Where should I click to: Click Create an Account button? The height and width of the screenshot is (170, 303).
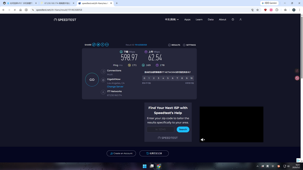pyautogui.click(x=121, y=153)
